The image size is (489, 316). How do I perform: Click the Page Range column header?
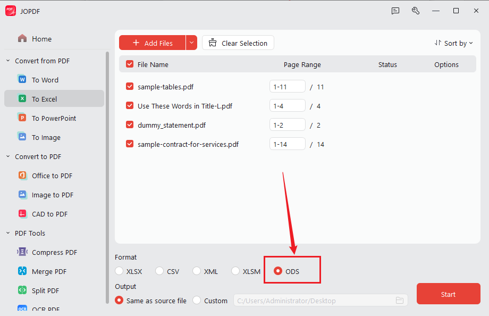[302, 65]
